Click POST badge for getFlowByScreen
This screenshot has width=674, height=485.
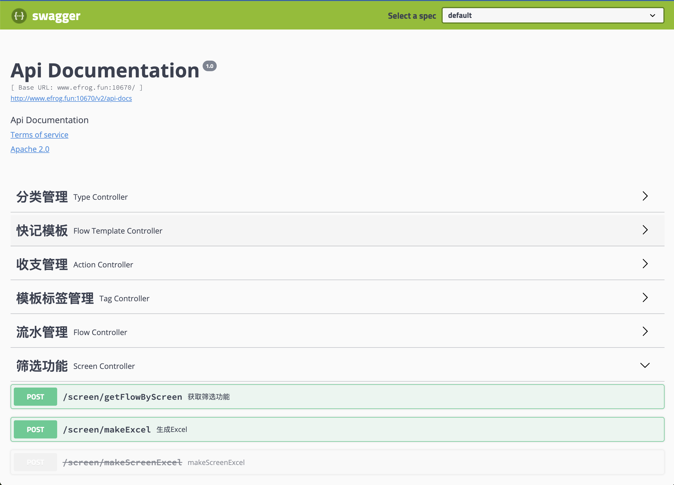35,397
